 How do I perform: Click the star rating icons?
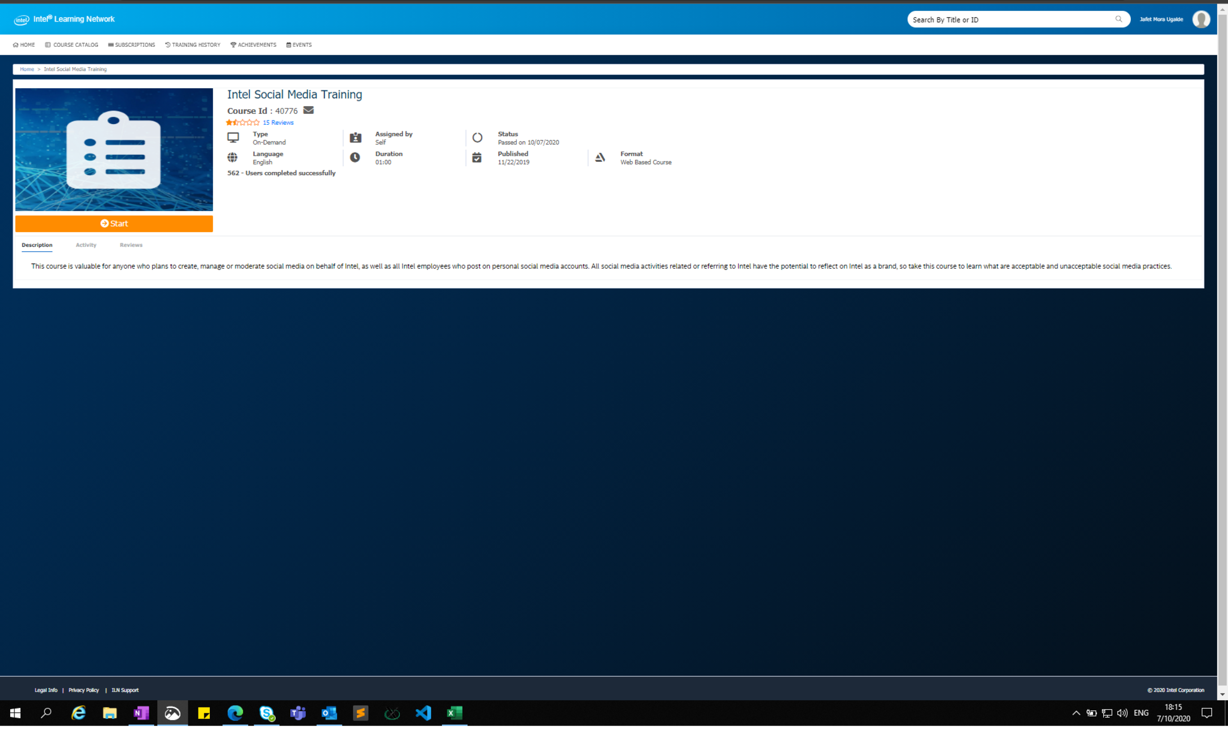[243, 122]
